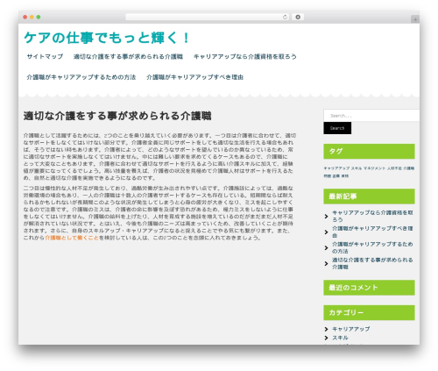The width and height of the screenshot is (438, 371).
Task: Open the サイトマップ menu item
Action: point(45,57)
